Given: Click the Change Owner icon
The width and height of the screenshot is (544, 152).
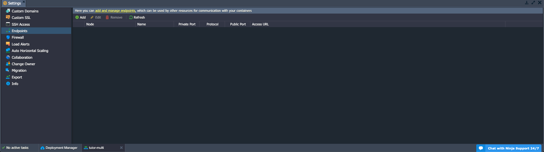Looking at the screenshot, I should tap(8, 64).
